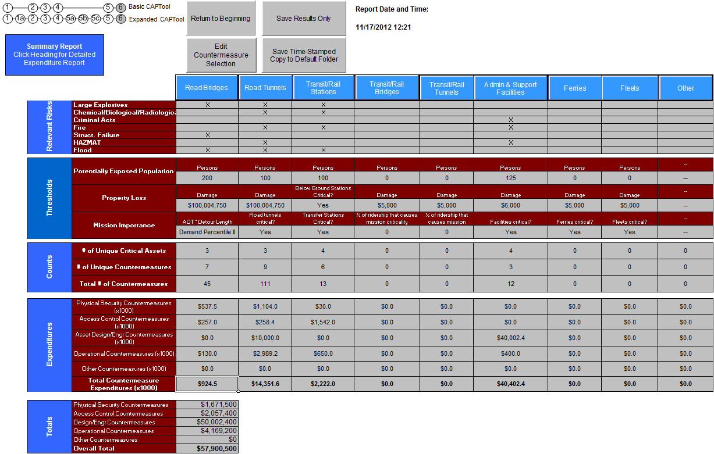Click the Summary Report blue box
This screenshot has width=714, height=454.
(x=55, y=55)
